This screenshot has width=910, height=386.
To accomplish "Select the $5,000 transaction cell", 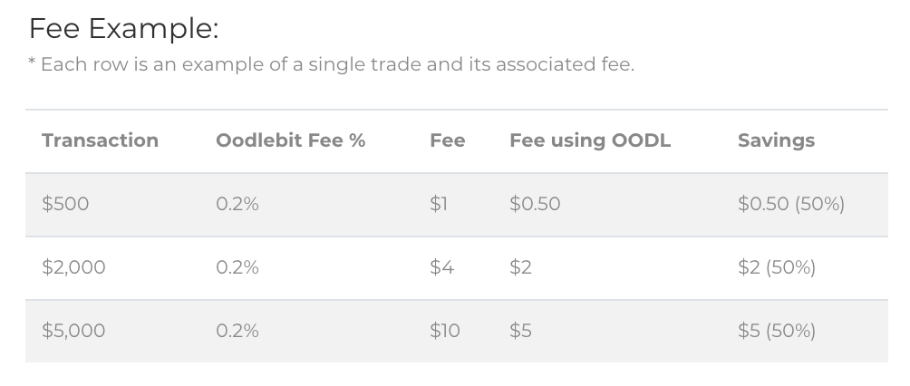I will tap(73, 331).
